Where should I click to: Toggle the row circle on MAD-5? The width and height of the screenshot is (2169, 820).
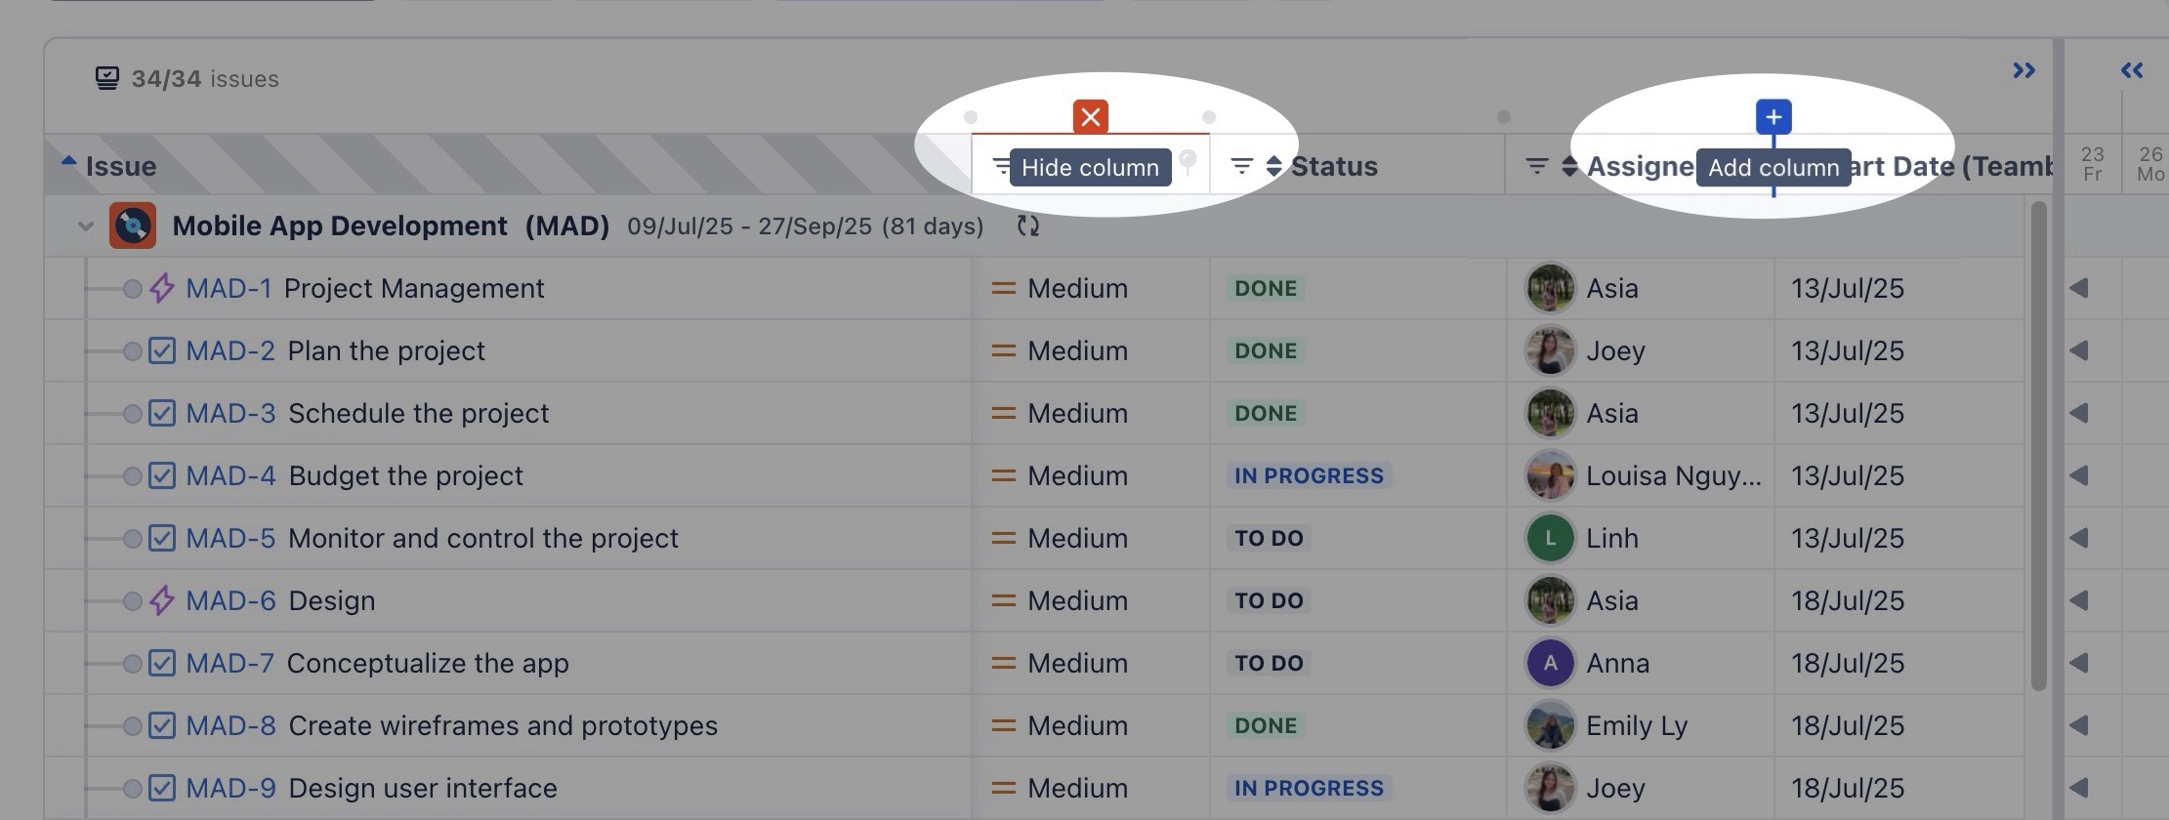coord(132,538)
